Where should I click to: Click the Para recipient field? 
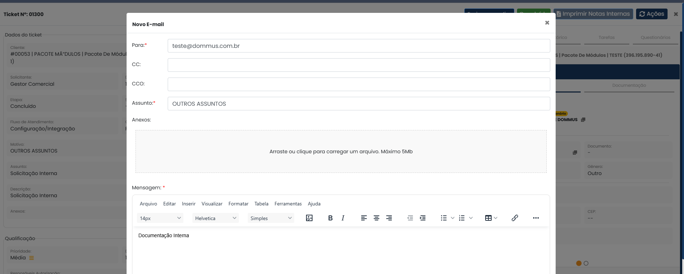coord(359,46)
